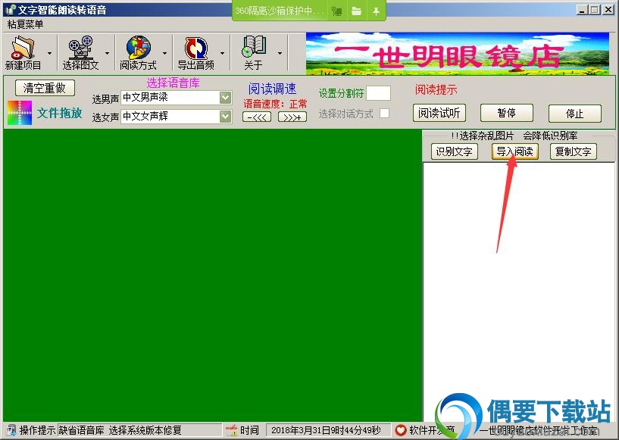Viewport: 619px width, 440px height.
Task: Click the 识别文字 button
Action: [x=455, y=151]
